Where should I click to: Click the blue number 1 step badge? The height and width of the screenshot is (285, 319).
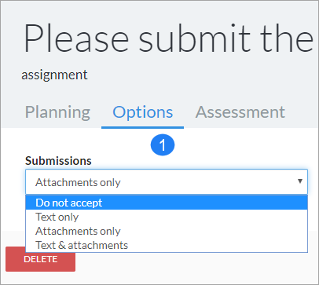tap(163, 144)
